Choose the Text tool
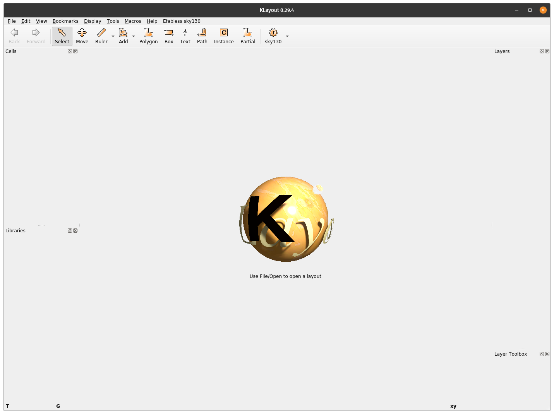This screenshot has width=554, height=414. click(185, 36)
